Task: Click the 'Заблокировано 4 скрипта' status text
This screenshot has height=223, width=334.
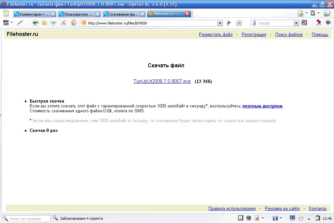Action: coord(81,218)
